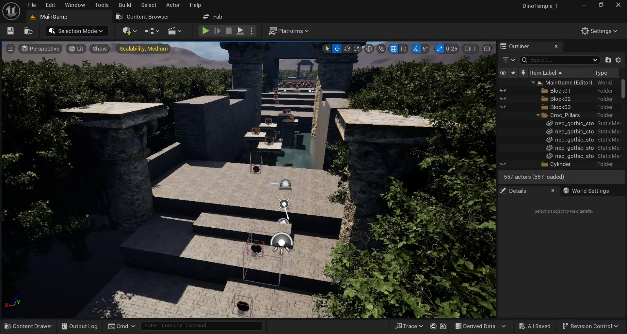This screenshot has height=334, width=627.
Task: Open the Sequencer cinematics dropdown
Action: point(174,31)
